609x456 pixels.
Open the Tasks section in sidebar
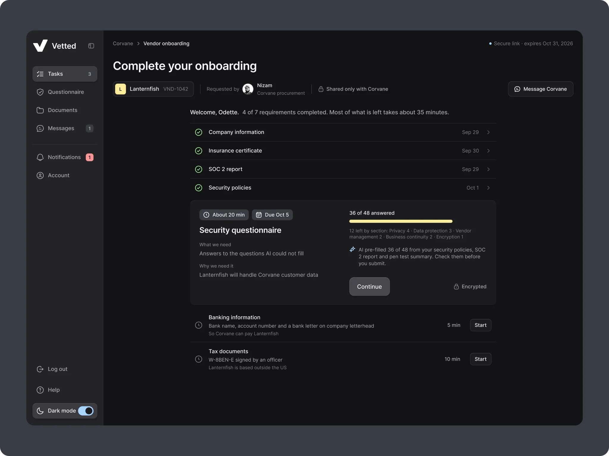pyautogui.click(x=65, y=74)
